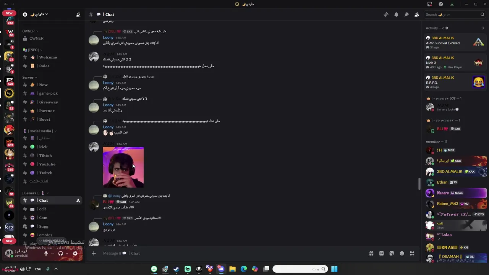Open notification settings bell icon
The width and height of the screenshot is (489, 275).
pos(396,15)
